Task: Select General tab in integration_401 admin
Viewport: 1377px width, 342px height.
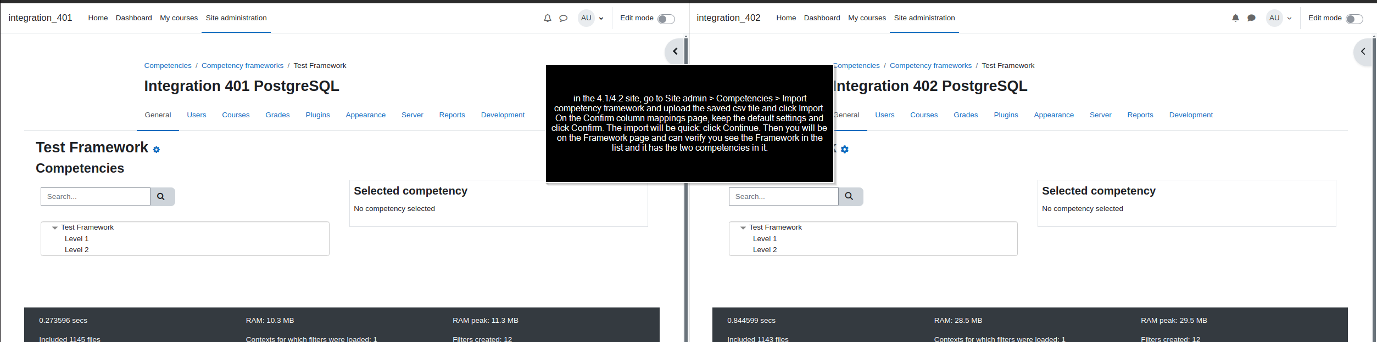Action: (158, 115)
